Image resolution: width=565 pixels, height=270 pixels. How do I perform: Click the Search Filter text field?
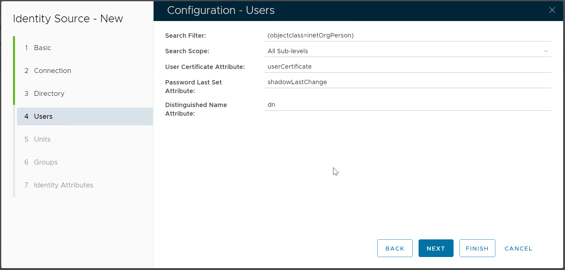coord(407,35)
